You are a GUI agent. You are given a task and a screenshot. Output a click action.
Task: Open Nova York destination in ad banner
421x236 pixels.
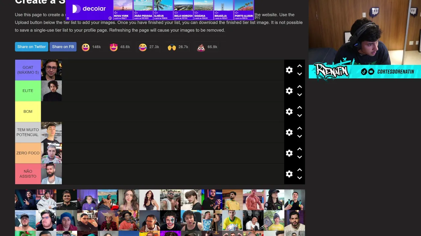[123, 10]
